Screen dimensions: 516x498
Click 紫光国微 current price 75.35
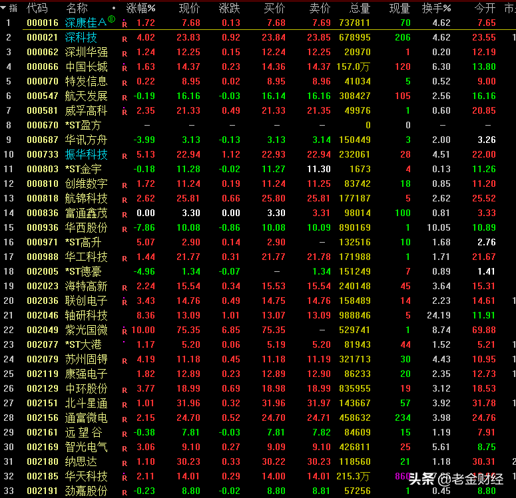point(188,330)
